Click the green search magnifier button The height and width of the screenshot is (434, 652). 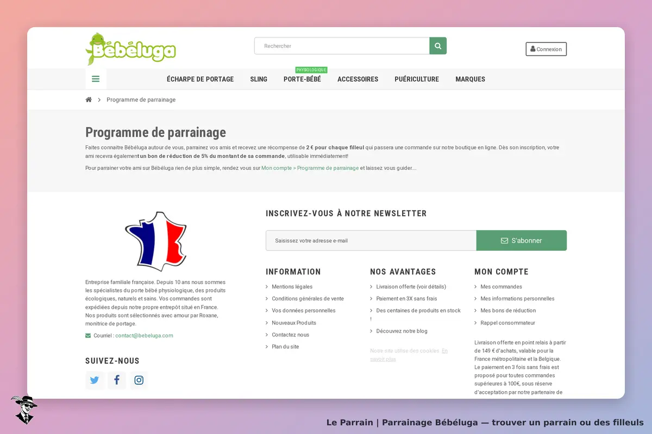click(438, 46)
